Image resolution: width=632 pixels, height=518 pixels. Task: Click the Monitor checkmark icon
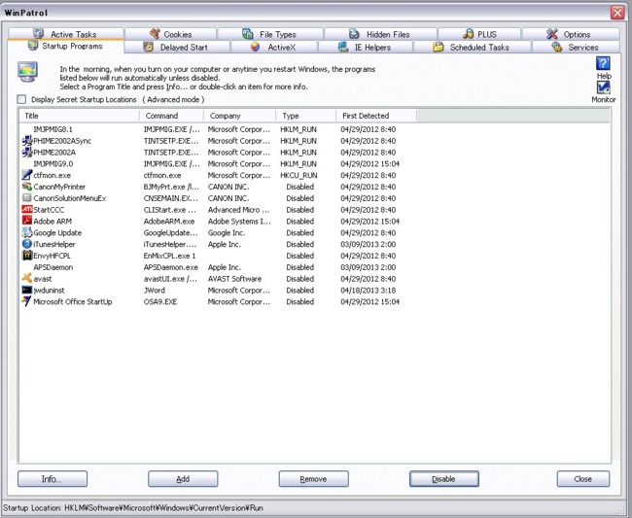(x=603, y=87)
